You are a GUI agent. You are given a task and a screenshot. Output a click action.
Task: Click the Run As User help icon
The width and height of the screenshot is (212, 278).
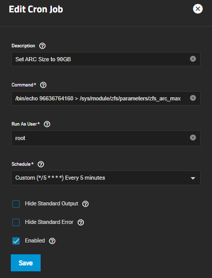47,124
